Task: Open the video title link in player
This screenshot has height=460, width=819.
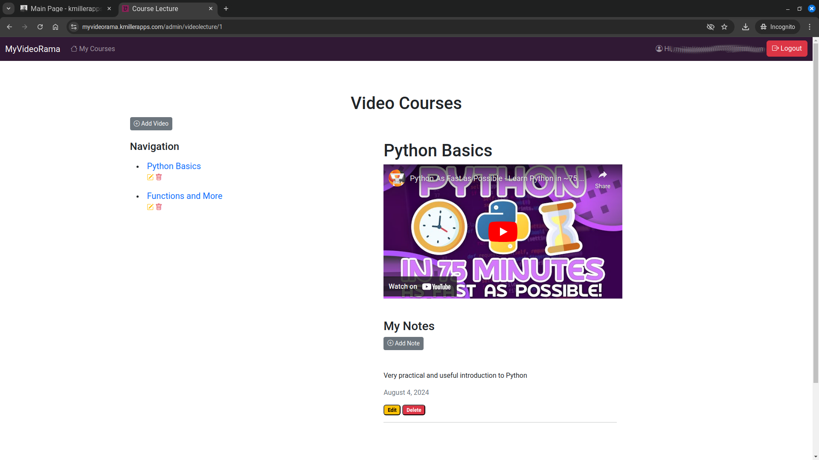Action: (497, 178)
